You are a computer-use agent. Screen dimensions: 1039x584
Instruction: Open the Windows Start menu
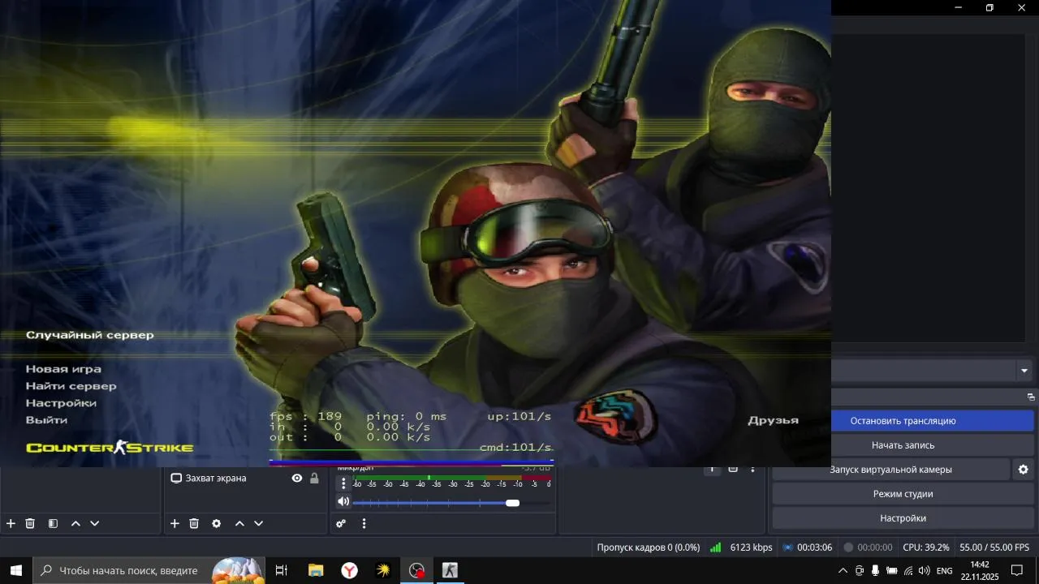tap(16, 570)
